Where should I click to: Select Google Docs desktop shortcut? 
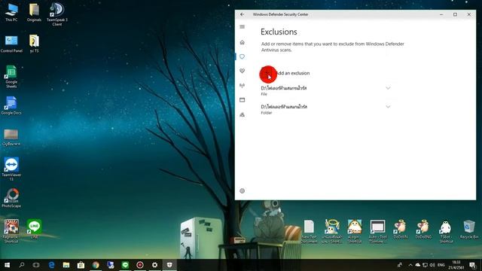(11, 105)
